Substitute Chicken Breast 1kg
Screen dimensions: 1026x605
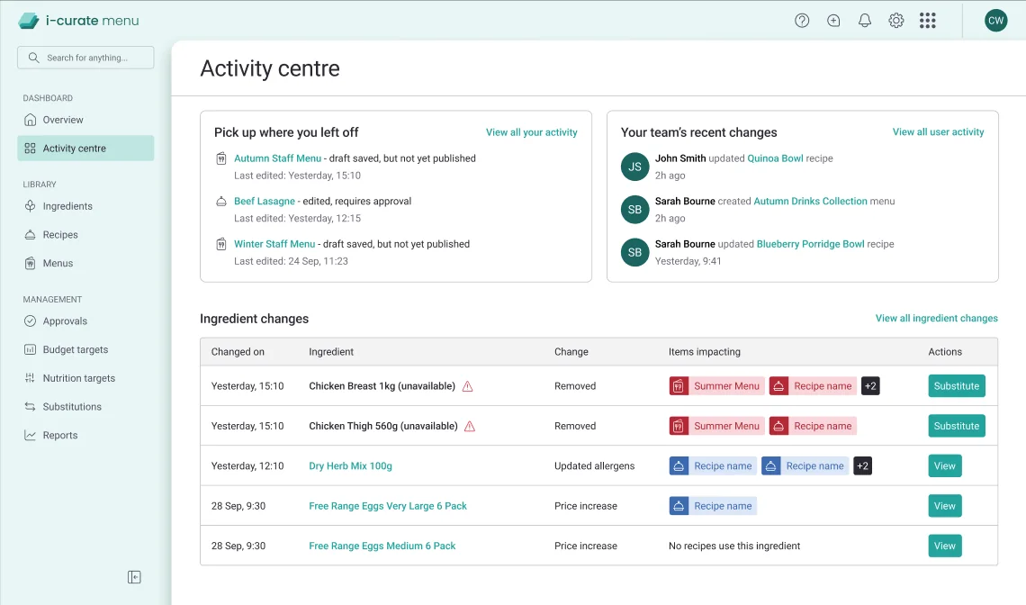point(956,386)
